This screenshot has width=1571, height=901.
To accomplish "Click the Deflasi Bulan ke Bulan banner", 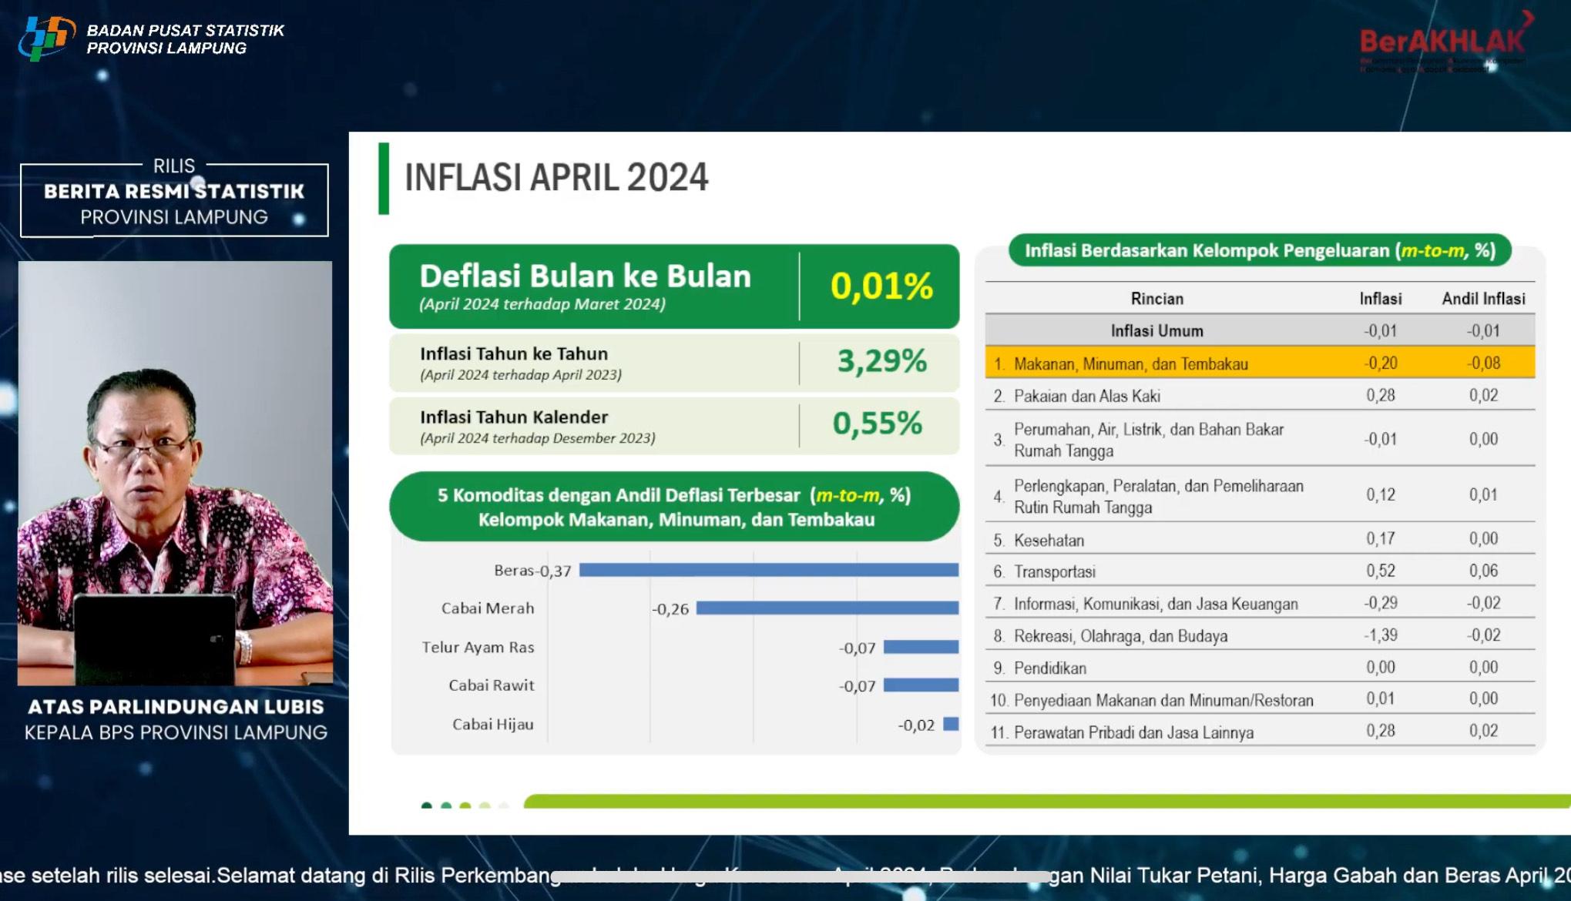I will (x=673, y=286).
